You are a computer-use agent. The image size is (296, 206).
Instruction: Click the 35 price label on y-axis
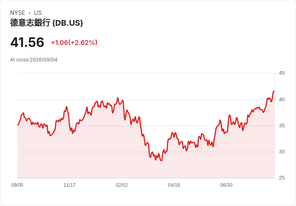point(282,126)
